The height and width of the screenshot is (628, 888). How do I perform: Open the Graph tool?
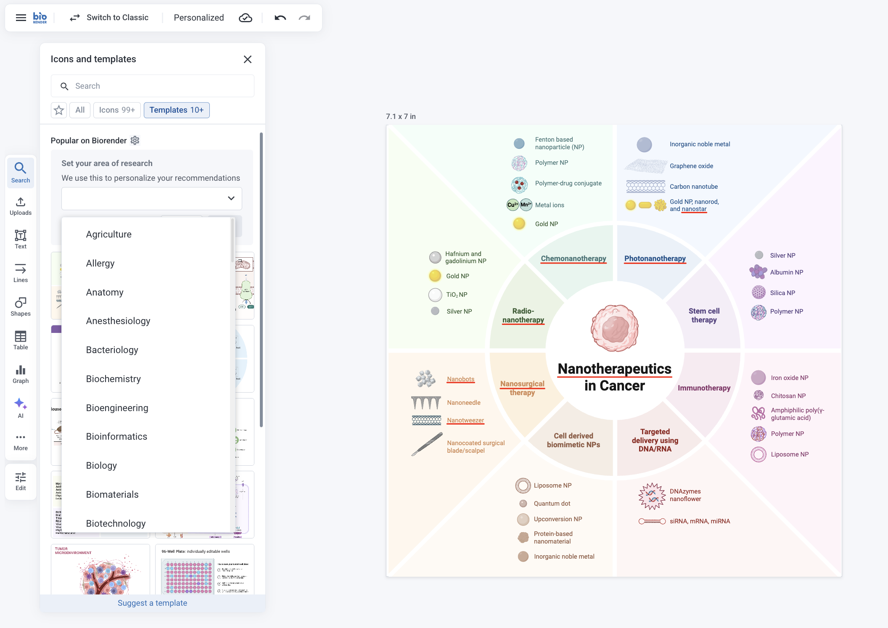[21, 374]
